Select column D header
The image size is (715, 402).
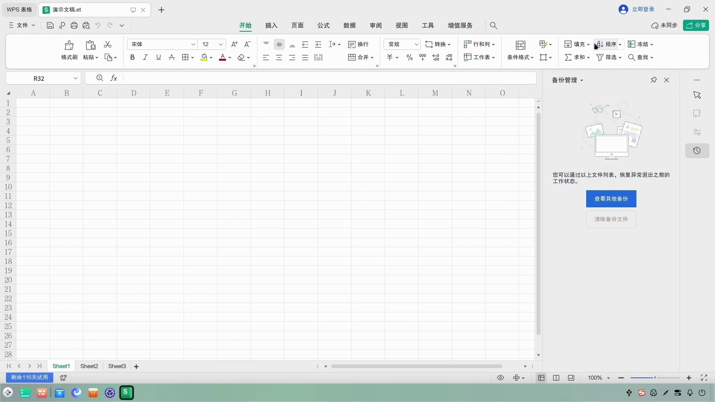[x=134, y=93]
